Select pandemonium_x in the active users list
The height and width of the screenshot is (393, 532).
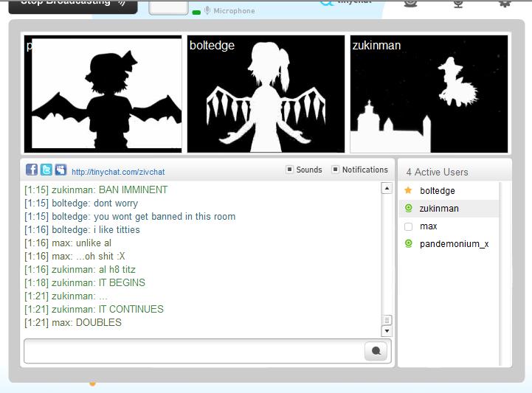(450, 244)
